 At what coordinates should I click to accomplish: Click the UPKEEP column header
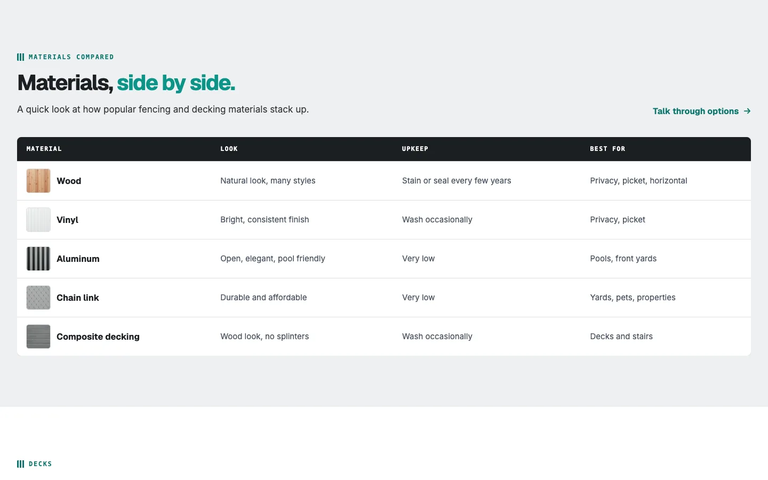coord(415,149)
